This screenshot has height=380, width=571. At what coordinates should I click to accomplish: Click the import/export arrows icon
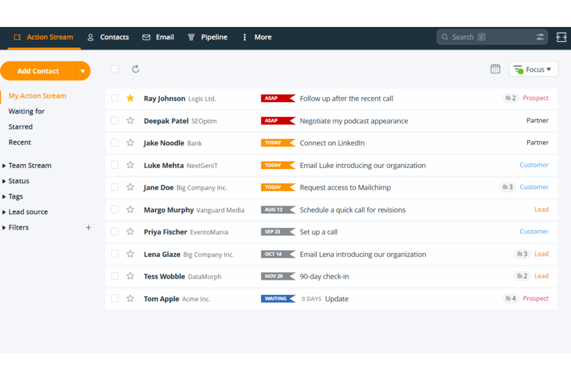pyautogui.click(x=561, y=37)
